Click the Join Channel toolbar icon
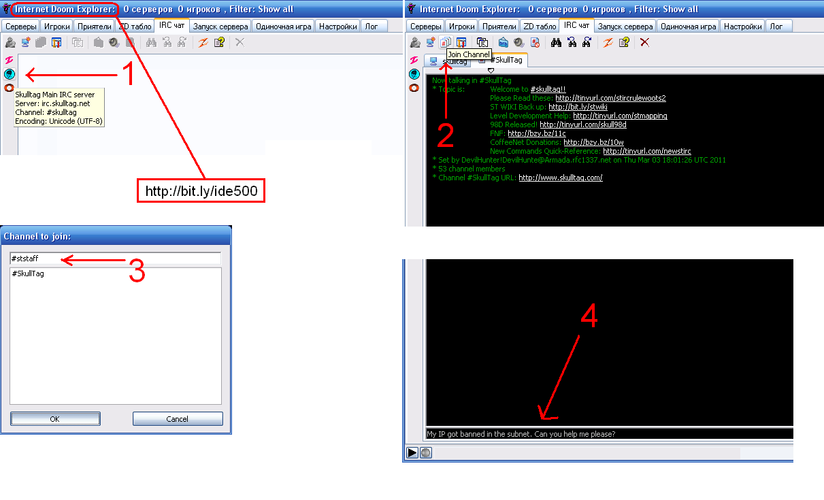This screenshot has height=500, width=824. point(446,42)
